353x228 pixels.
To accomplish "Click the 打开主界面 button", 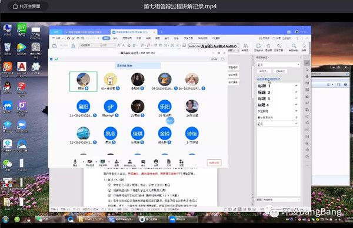I will point(26,6).
